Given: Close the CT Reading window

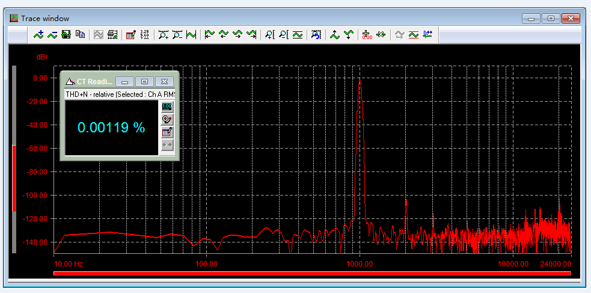Looking at the screenshot, I should (x=164, y=81).
